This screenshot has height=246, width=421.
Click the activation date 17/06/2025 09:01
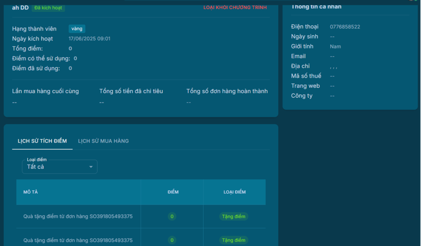point(89,39)
